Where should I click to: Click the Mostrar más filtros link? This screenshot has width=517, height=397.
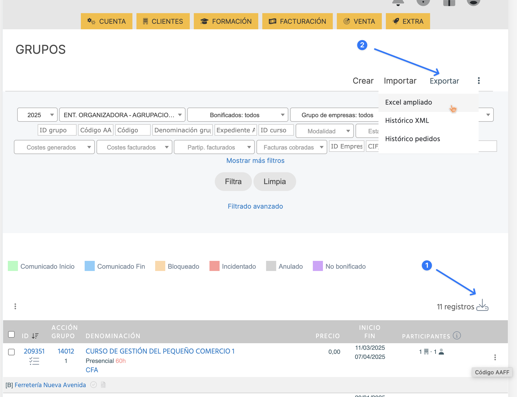click(255, 161)
